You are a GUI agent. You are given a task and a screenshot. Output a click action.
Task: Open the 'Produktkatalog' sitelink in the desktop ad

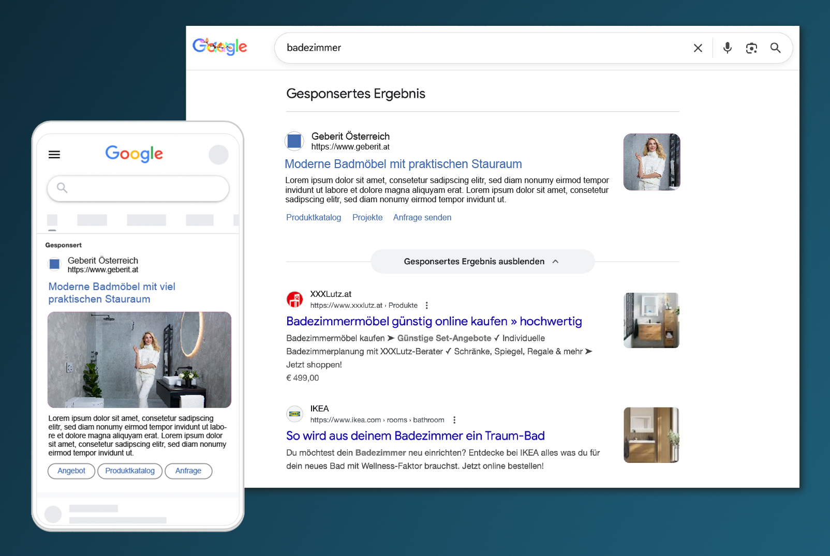coord(314,218)
